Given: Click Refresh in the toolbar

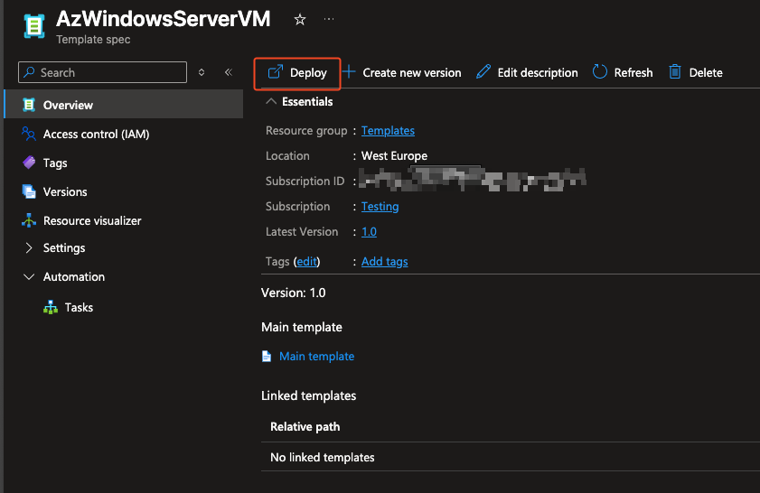Looking at the screenshot, I should 623,72.
